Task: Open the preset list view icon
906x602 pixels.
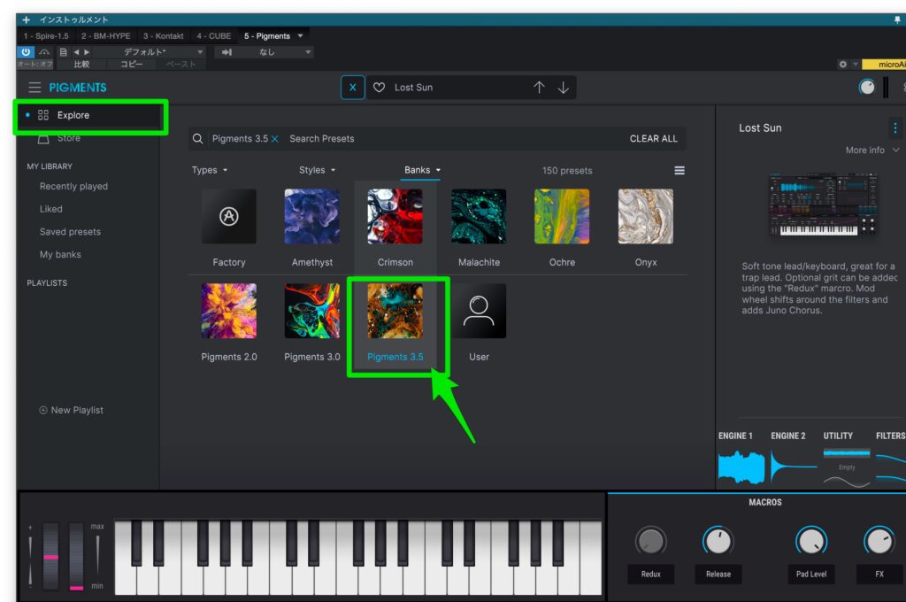Action: pos(679,170)
